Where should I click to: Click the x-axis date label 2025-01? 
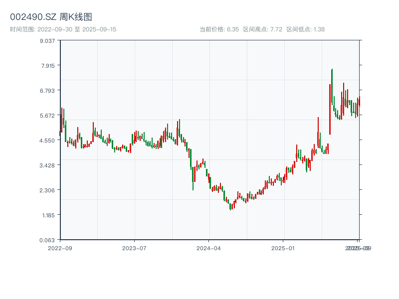tap(283, 248)
